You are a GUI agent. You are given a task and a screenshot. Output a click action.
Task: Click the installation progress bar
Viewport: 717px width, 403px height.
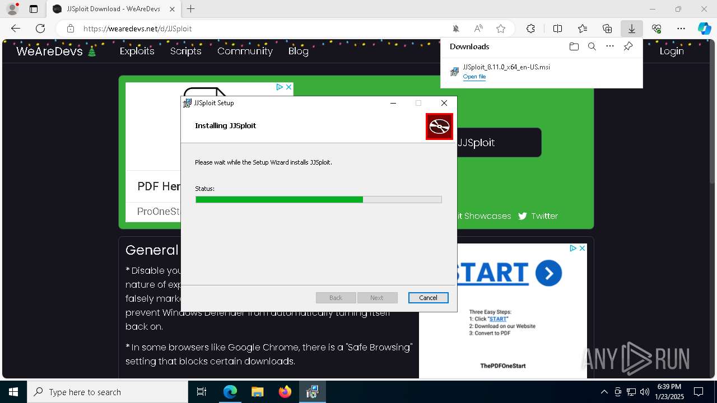coord(319,199)
